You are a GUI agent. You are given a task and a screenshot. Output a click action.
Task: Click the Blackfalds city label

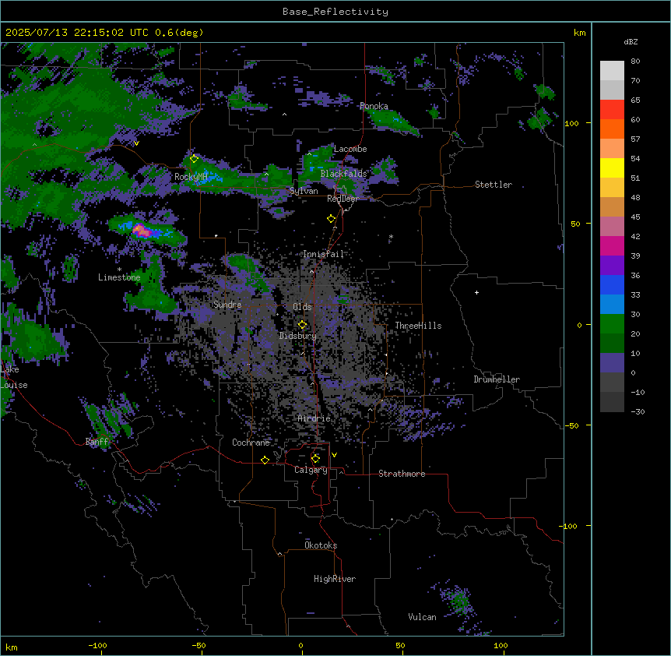tap(343, 174)
